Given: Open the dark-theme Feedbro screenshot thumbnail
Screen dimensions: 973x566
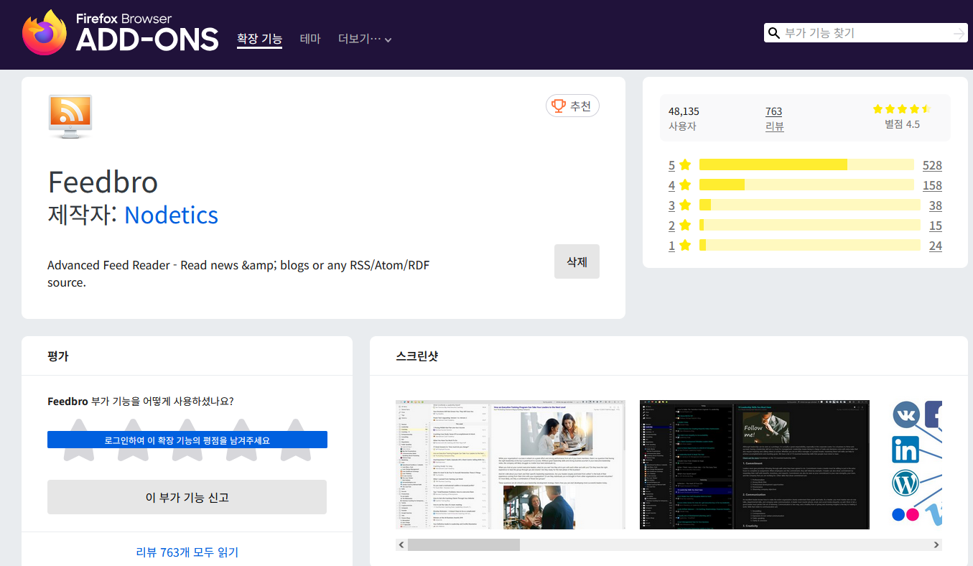Looking at the screenshot, I should (755, 465).
